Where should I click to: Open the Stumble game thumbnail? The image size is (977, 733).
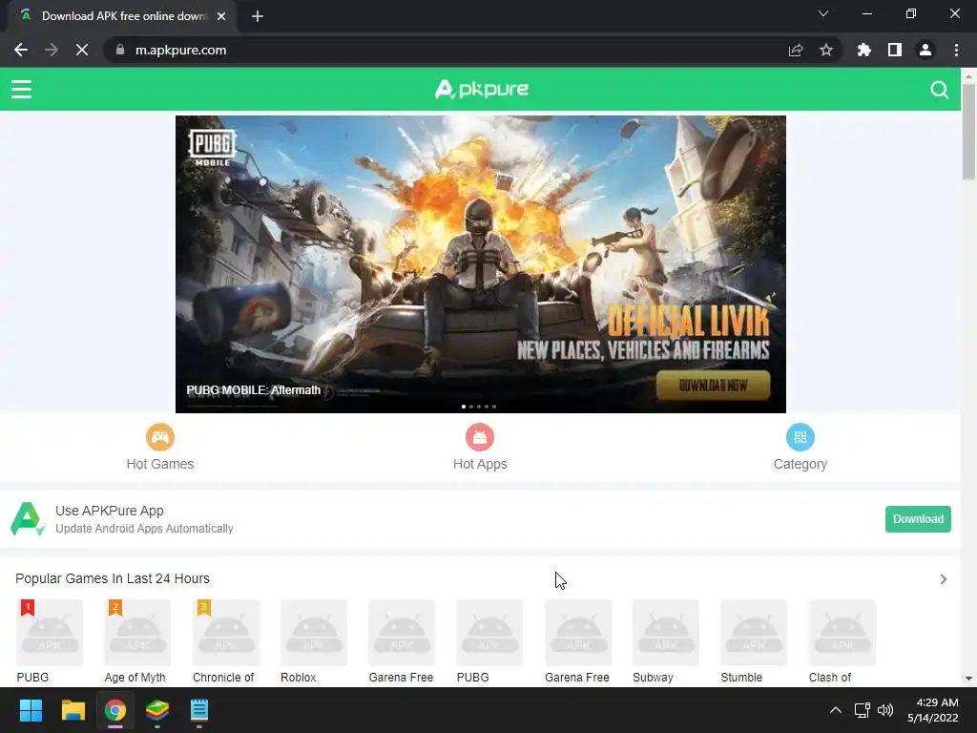754,633
